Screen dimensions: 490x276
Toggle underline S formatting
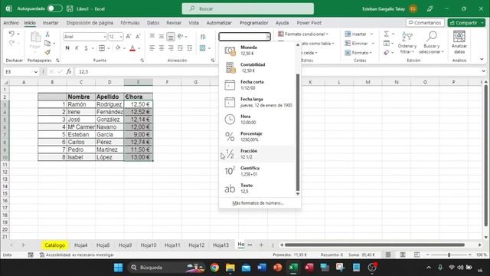click(x=86, y=48)
